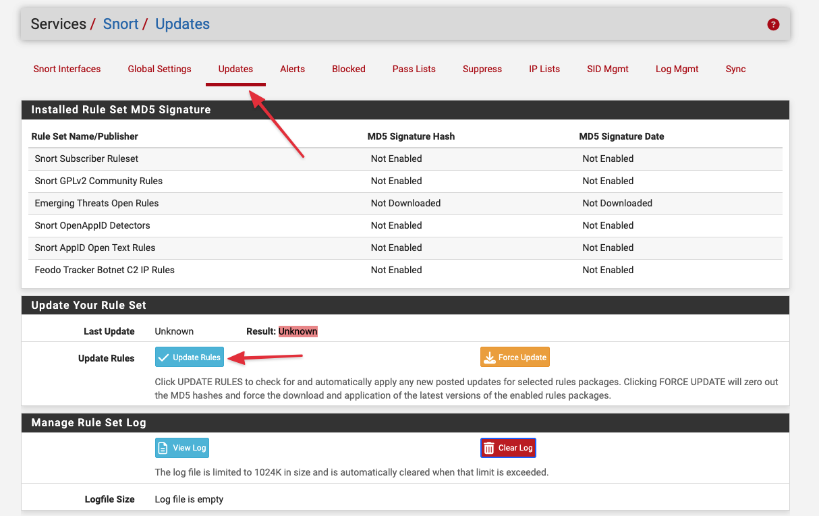Open the Global Settings tab
Screen dimensions: 819x516
click(x=159, y=69)
